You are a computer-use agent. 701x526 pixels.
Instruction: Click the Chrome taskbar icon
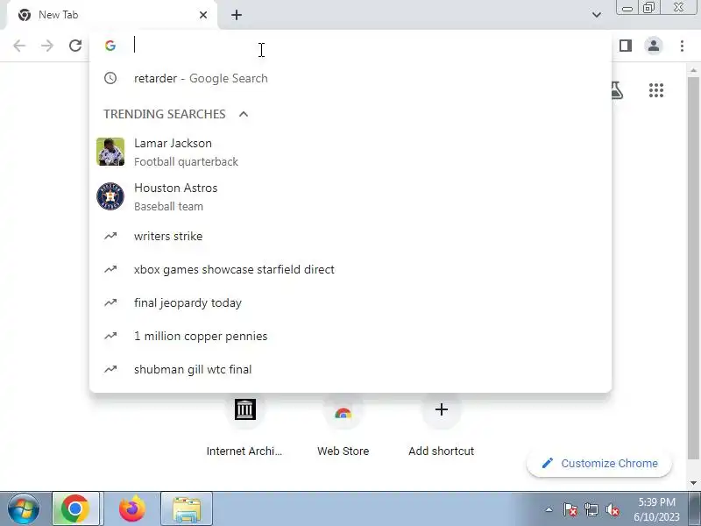(x=75, y=508)
